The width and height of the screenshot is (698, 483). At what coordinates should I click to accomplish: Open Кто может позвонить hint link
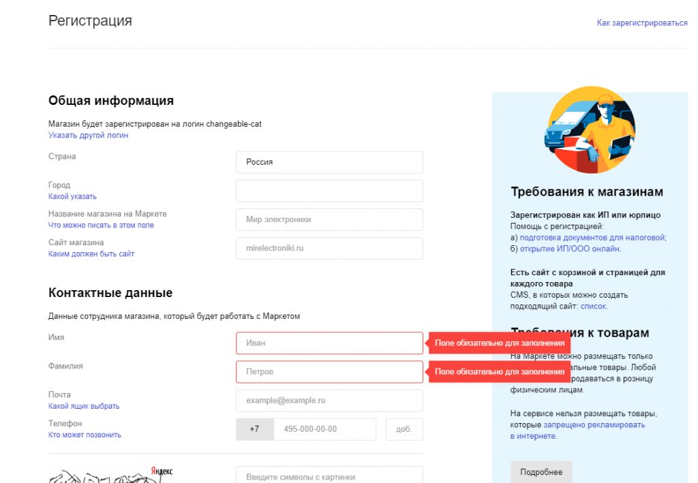[85, 435]
